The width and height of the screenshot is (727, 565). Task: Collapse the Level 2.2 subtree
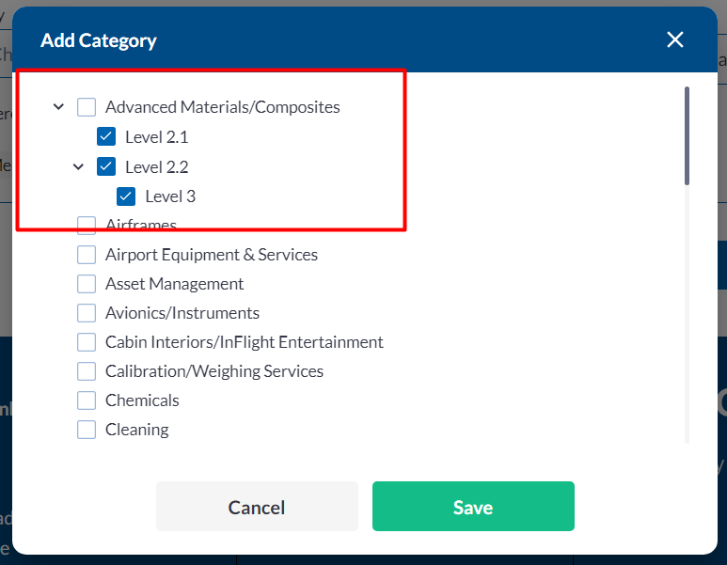pos(78,167)
